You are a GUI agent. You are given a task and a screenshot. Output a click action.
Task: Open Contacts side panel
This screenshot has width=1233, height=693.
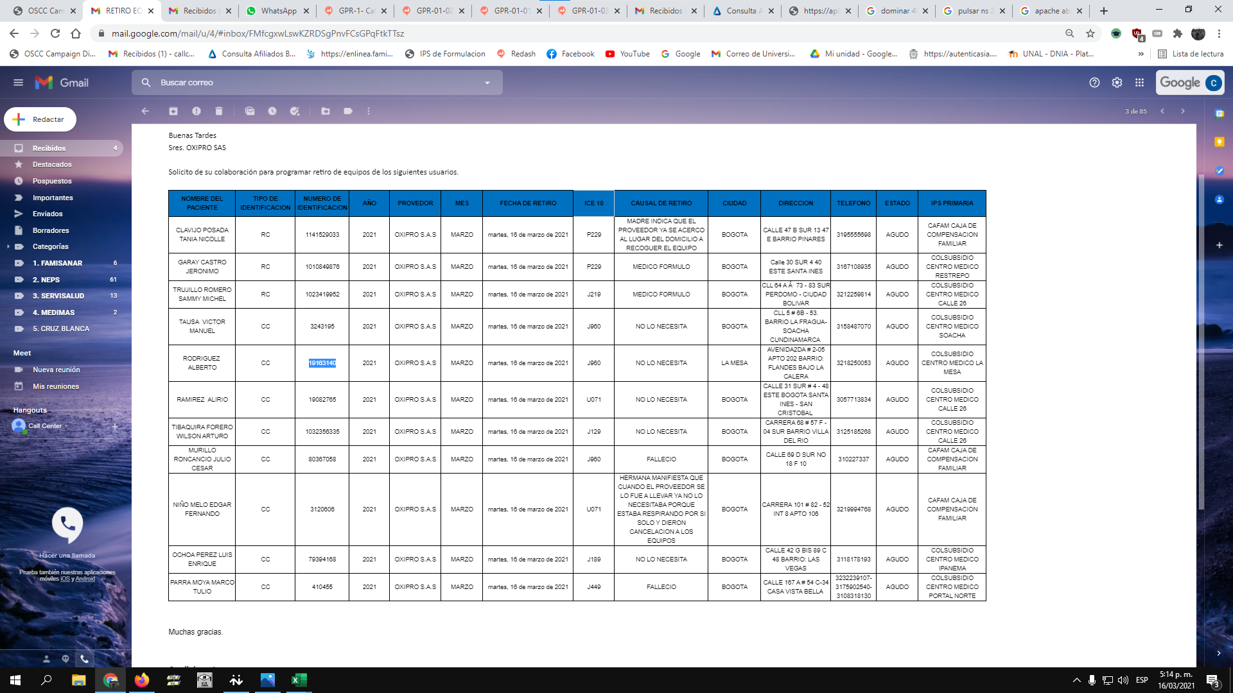tap(1220, 200)
